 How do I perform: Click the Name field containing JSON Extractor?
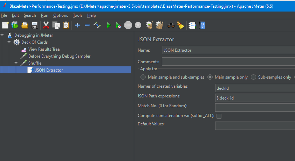point(228,50)
